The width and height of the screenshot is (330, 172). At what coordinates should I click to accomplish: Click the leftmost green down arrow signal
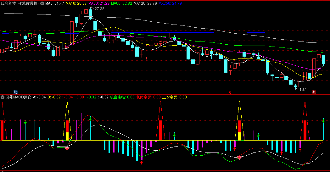pos(25,122)
